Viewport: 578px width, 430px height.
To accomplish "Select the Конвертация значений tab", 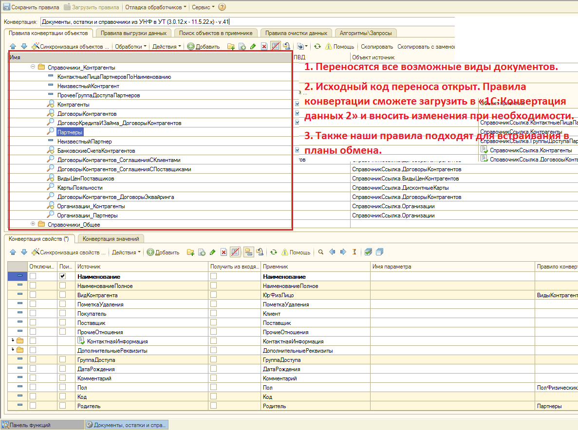I will [x=111, y=239].
